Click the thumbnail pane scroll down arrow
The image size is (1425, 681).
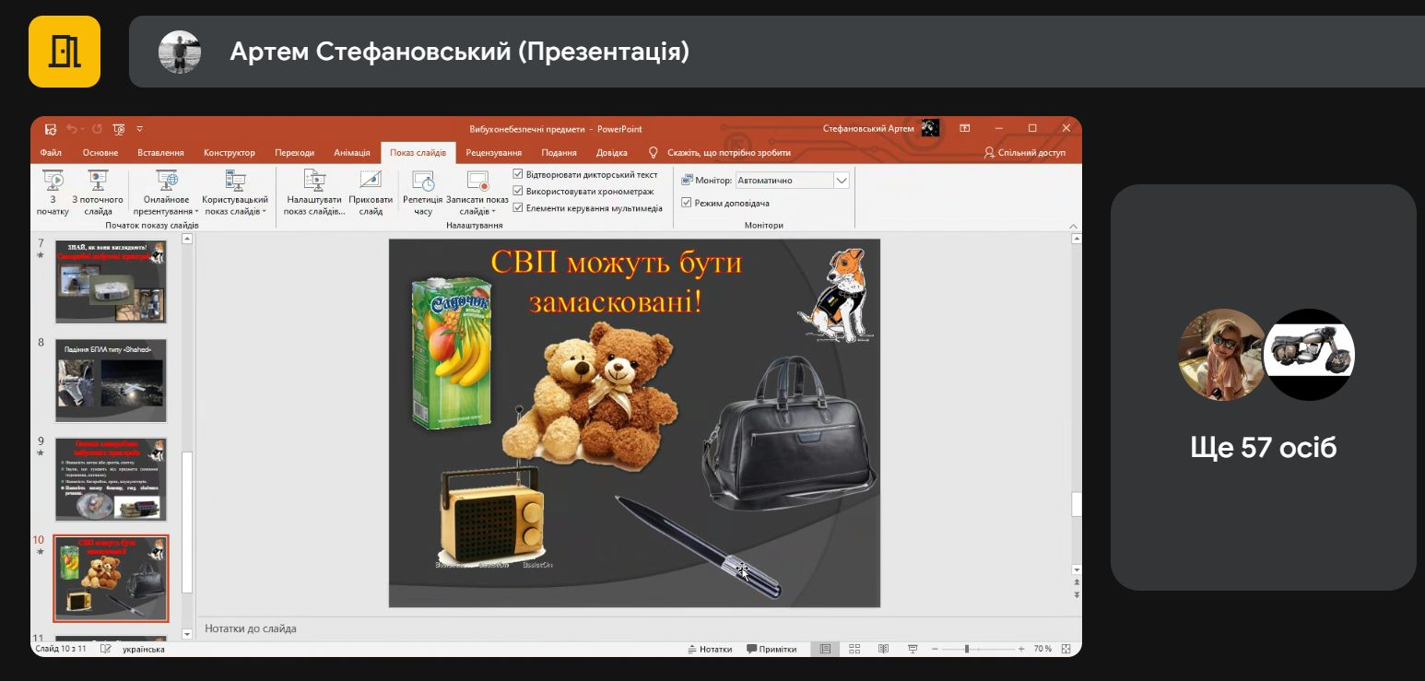(x=187, y=634)
